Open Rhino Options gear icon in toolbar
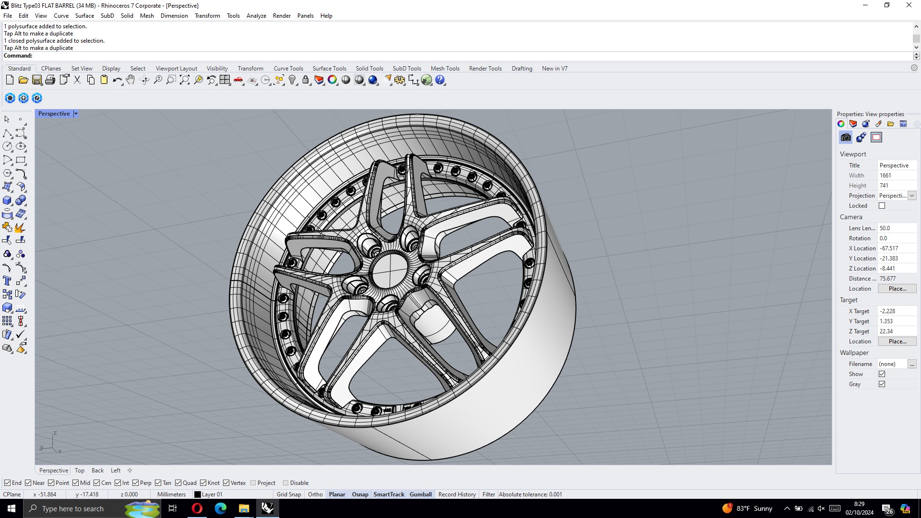The height and width of the screenshot is (518, 921). tap(400, 80)
